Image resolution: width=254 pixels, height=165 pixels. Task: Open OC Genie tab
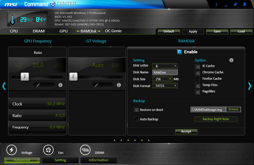[113, 31]
